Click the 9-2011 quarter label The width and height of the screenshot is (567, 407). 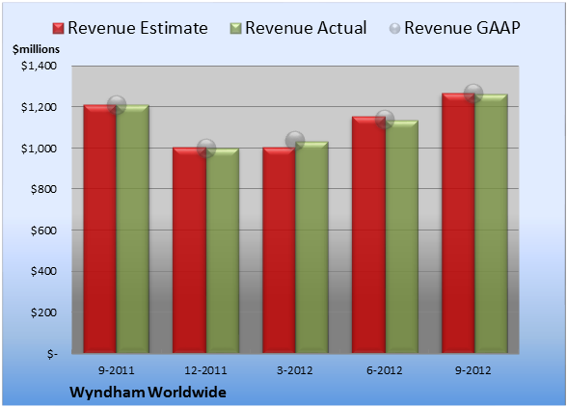[x=116, y=370]
